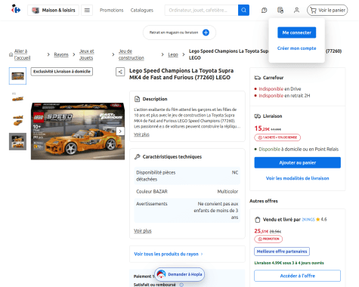Image resolution: width=359 pixels, height=287 pixels.
Task: Click the Meilleure offre partenaires badge
Action: click(x=282, y=252)
